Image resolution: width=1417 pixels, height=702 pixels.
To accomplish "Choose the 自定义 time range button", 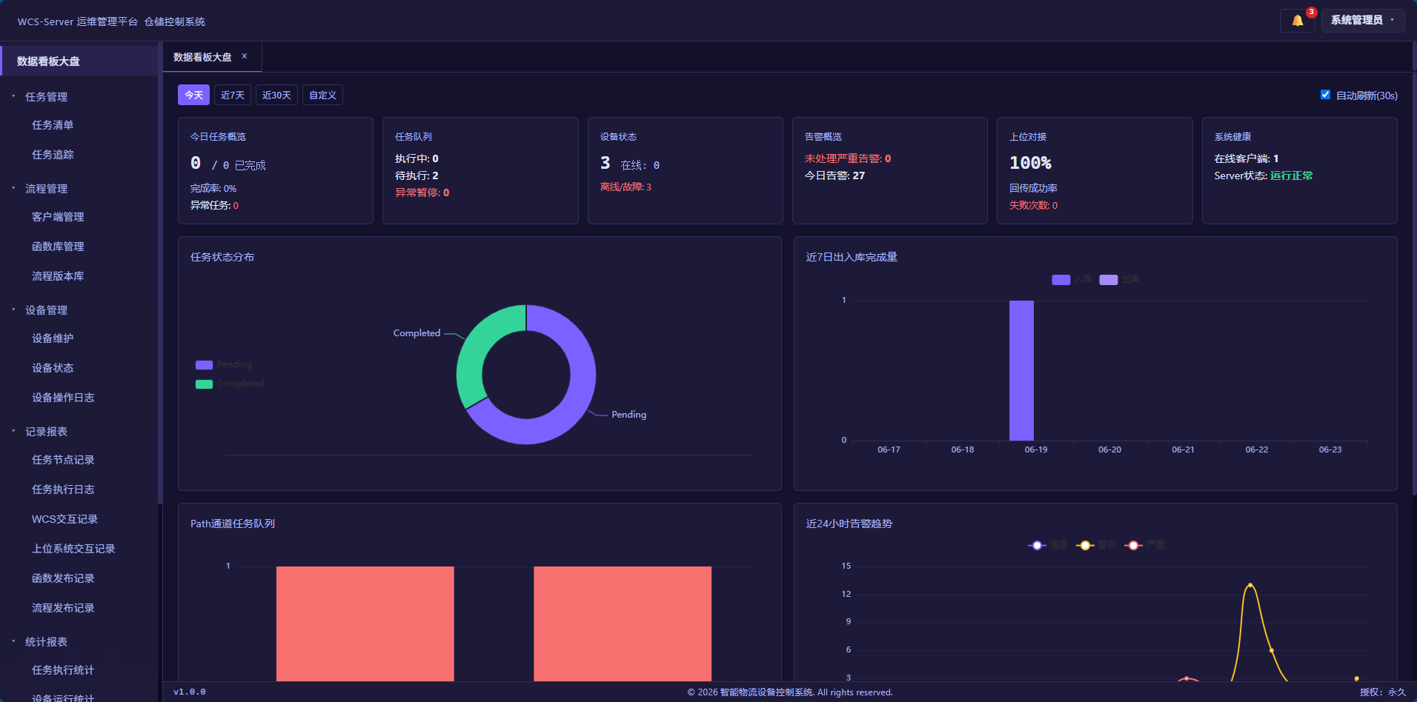I will pos(322,95).
